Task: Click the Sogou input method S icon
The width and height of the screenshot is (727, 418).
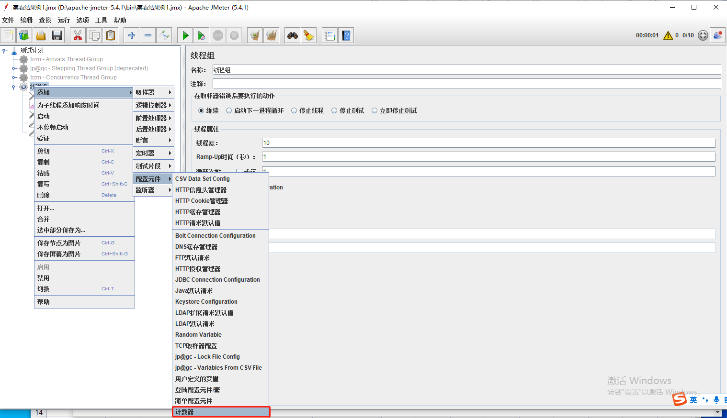Action: coord(680,399)
